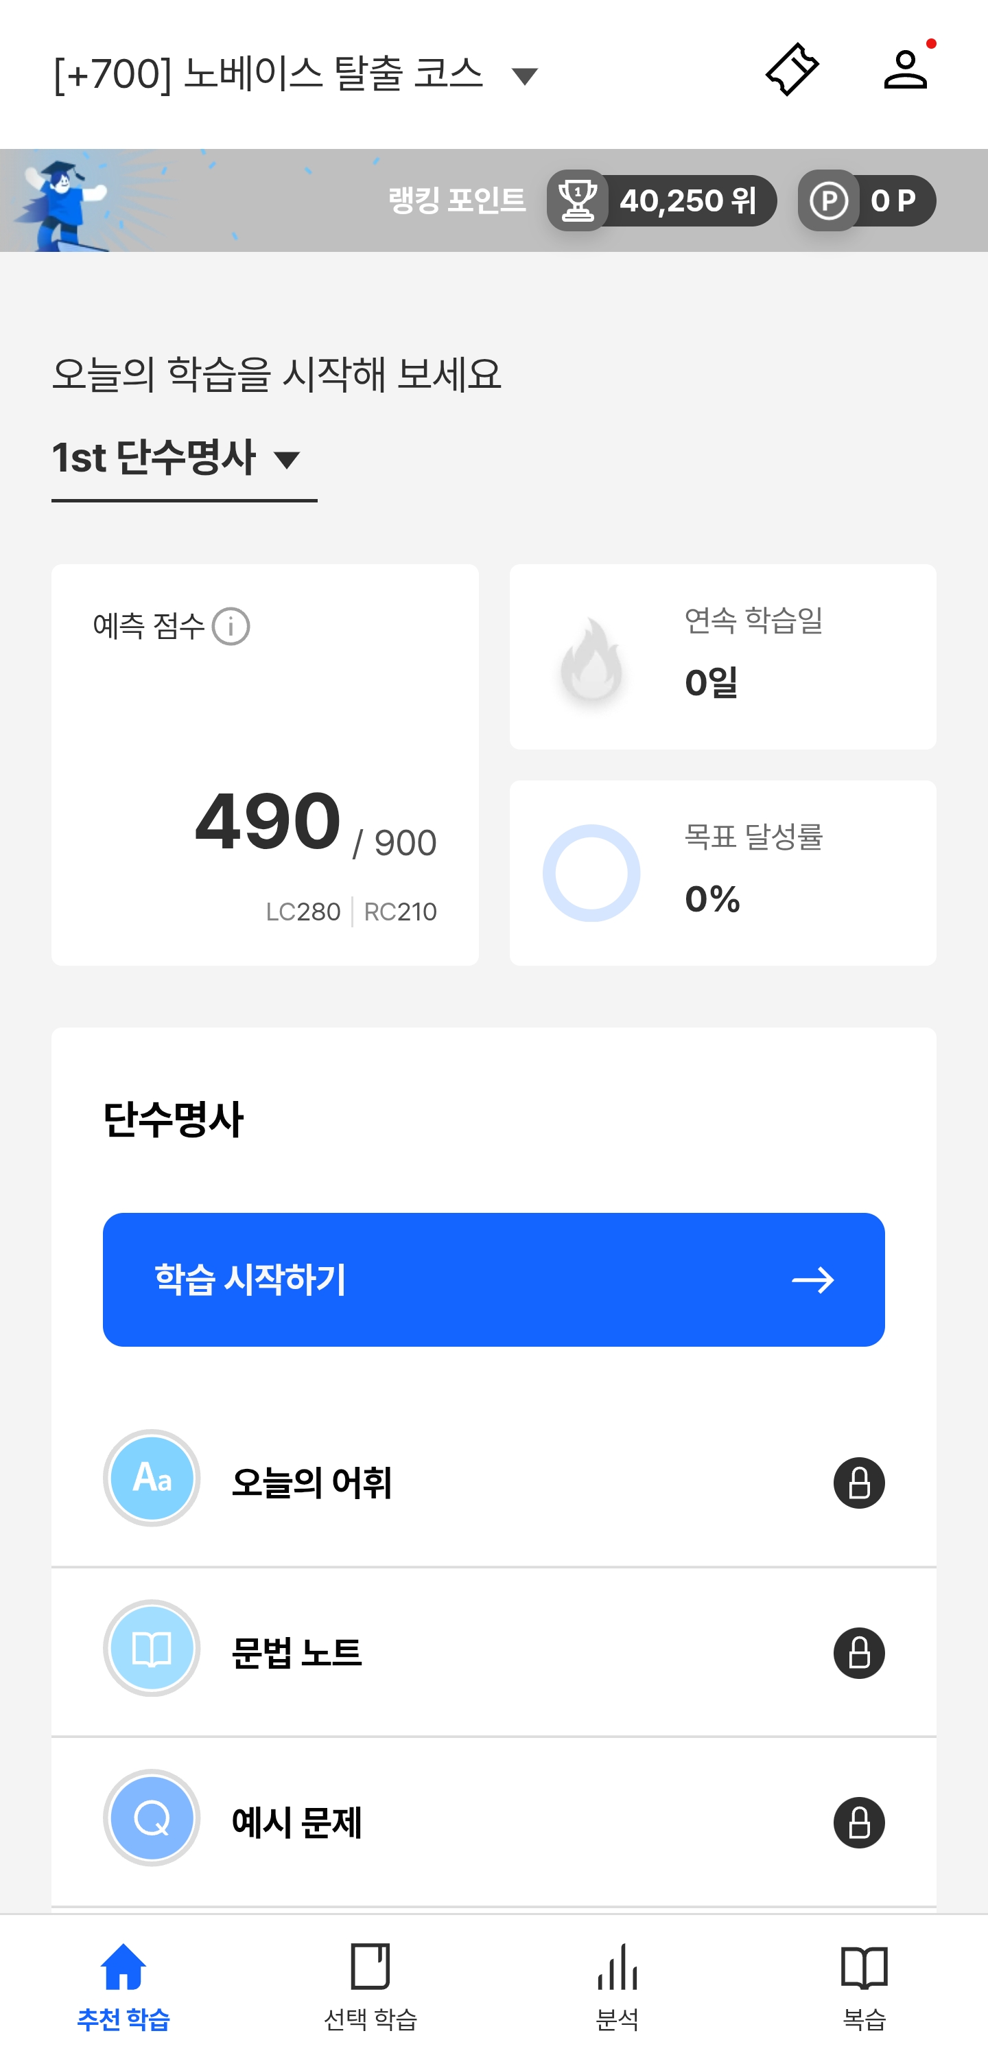Tap the 목표 달성률 progress ring

tap(591, 872)
